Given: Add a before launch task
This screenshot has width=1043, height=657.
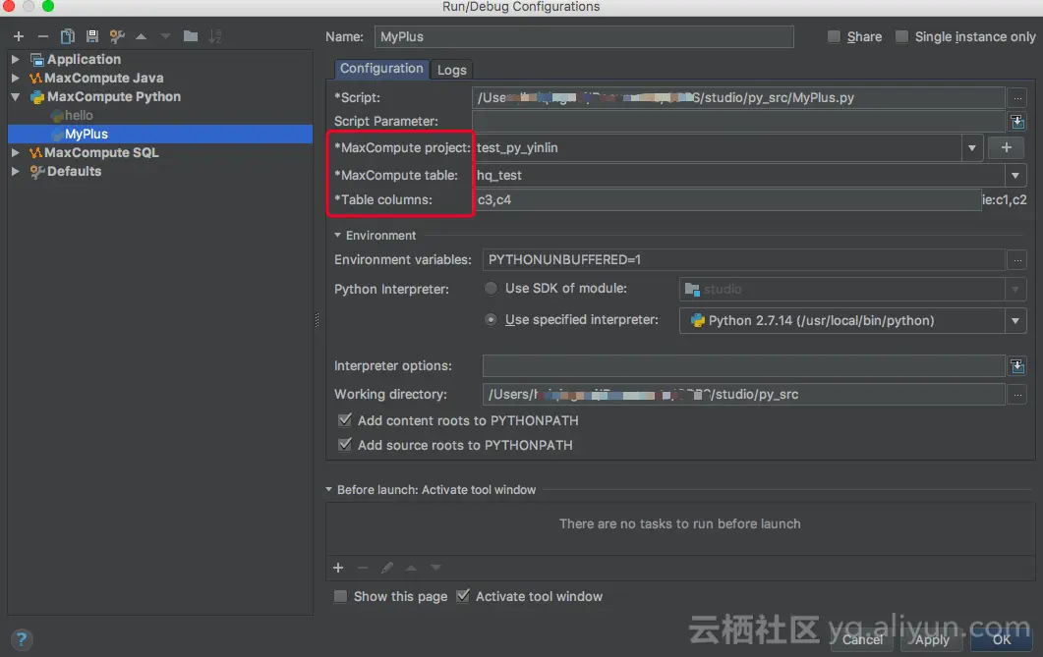Looking at the screenshot, I should (x=338, y=568).
